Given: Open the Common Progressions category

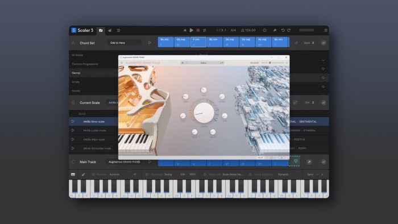Looking at the screenshot, I should (x=85, y=64).
